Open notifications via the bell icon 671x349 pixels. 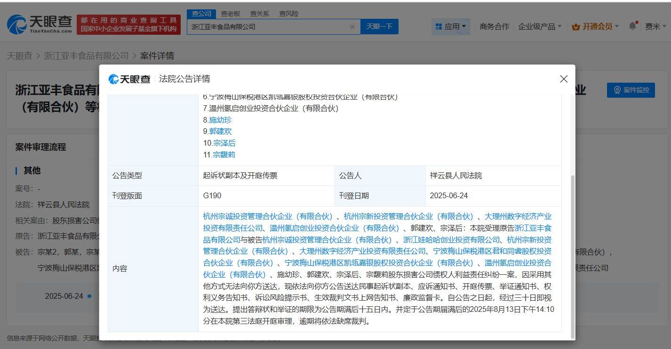coord(632,26)
